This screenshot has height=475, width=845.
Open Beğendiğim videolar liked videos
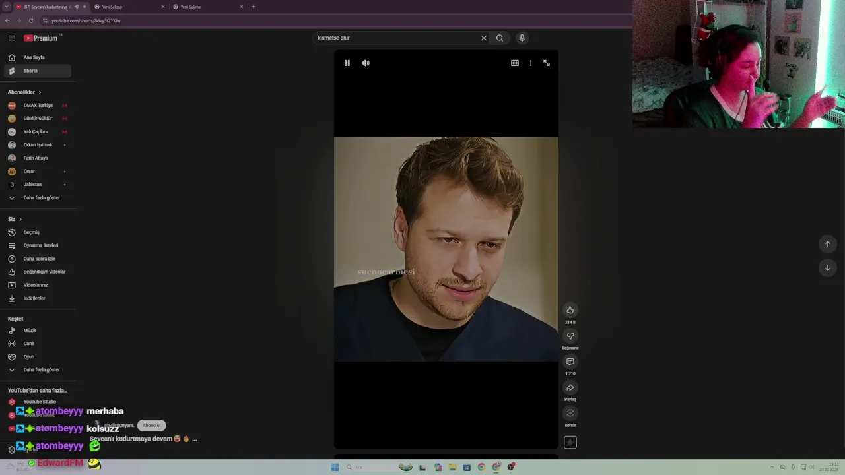coord(38,272)
